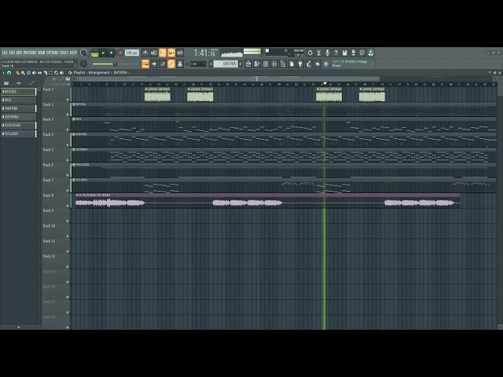Screen dimensions: 503x377
Task: Click the master volume knob
Action: [x=84, y=53]
